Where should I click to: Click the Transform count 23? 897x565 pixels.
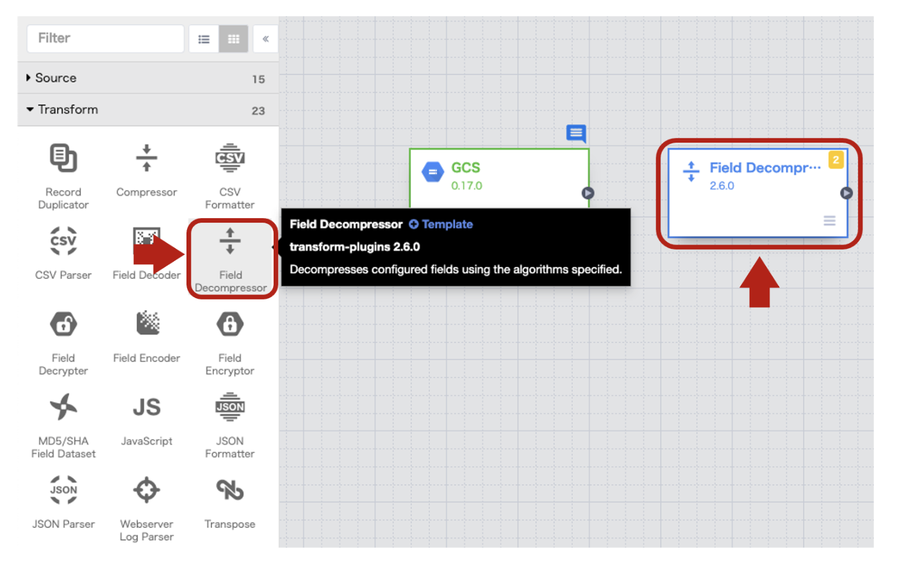click(258, 111)
